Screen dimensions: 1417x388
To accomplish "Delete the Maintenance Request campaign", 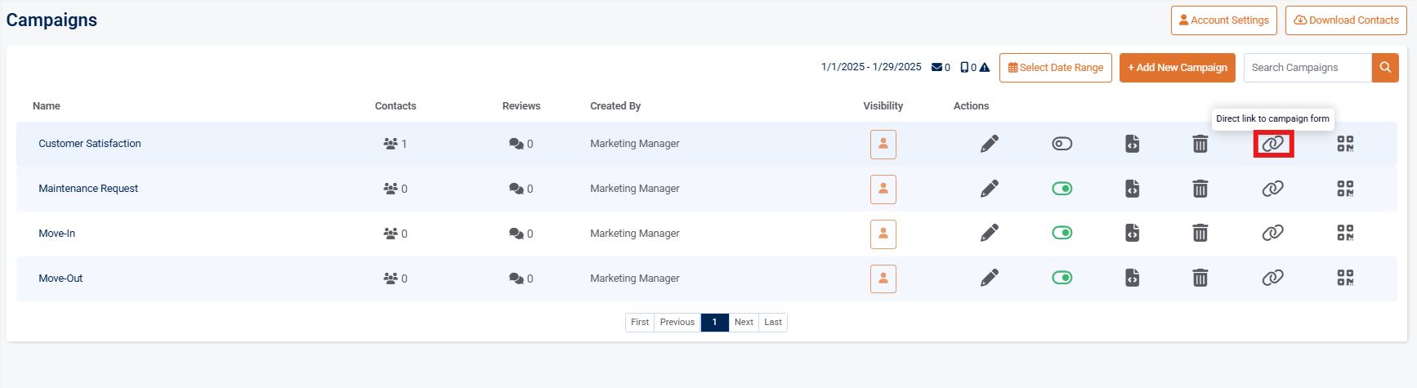I will [x=1200, y=189].
